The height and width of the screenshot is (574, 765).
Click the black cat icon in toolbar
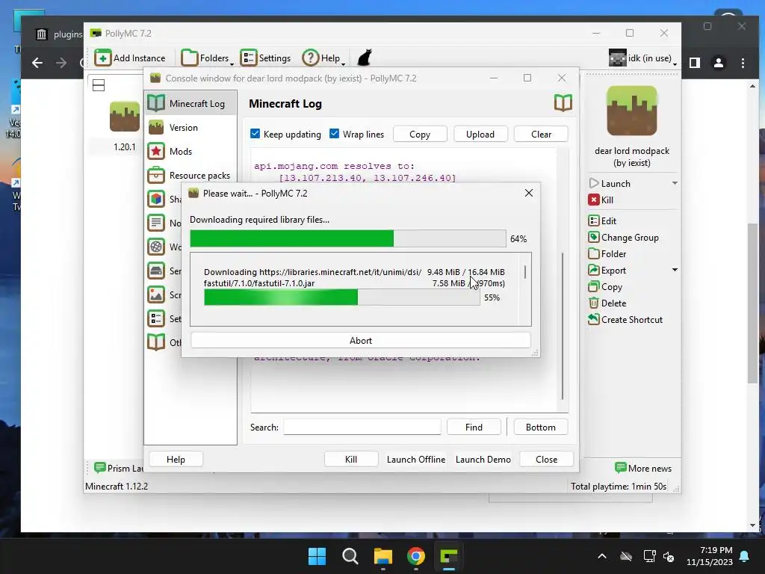pos(365,58)
